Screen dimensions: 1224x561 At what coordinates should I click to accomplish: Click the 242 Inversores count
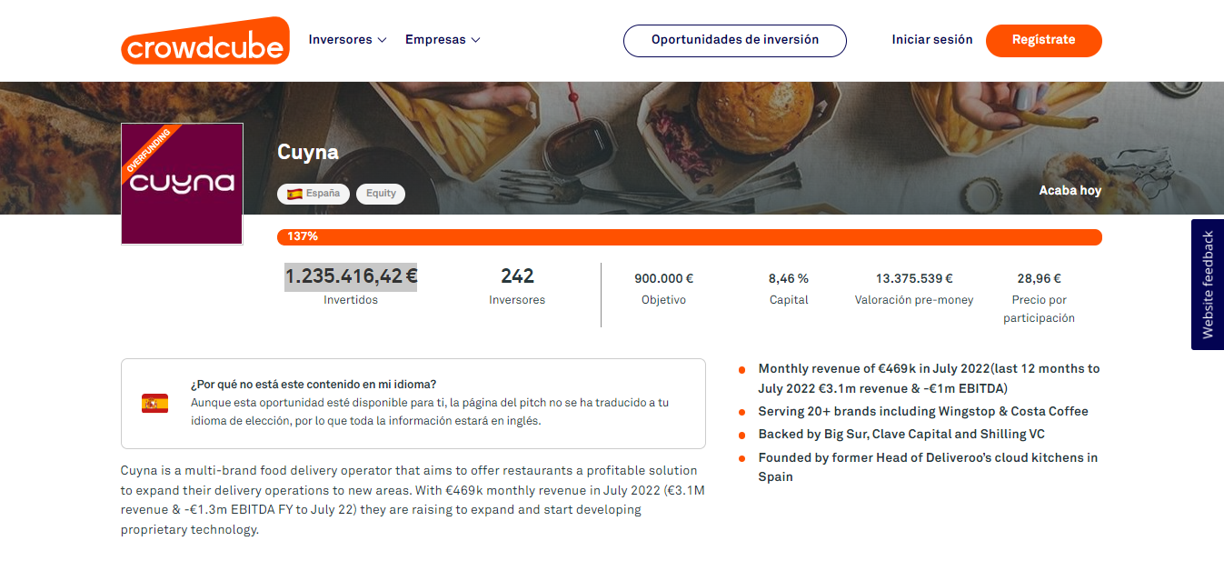pyautogui.click(x=517, y=276)
